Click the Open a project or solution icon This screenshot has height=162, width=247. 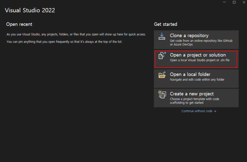[x=162, y=56]
